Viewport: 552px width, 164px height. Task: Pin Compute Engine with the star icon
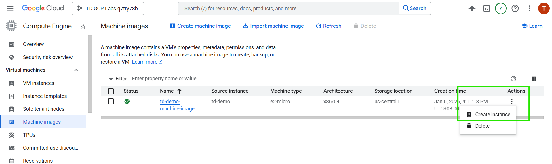83,26
